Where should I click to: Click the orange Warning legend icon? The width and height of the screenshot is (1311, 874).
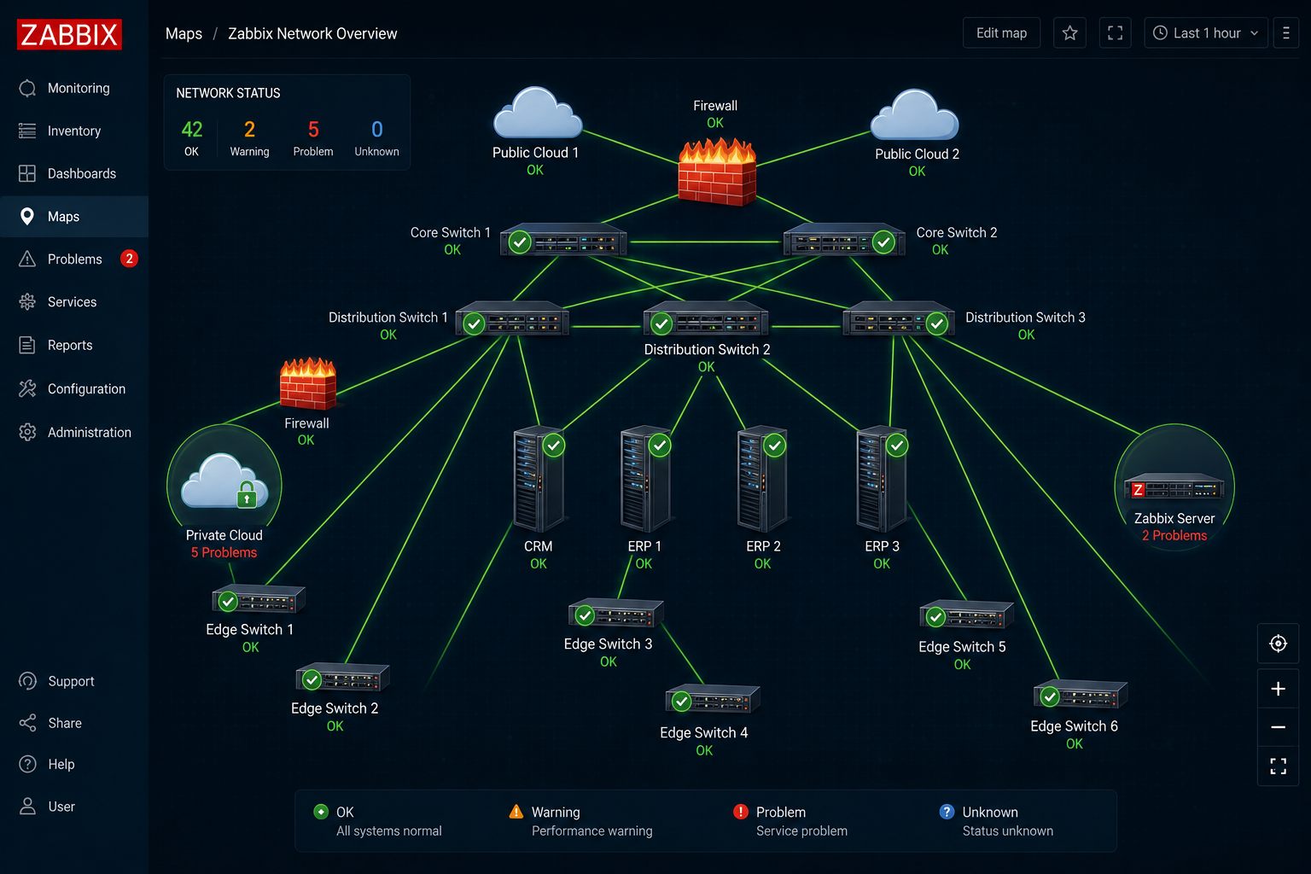(516, 812)
